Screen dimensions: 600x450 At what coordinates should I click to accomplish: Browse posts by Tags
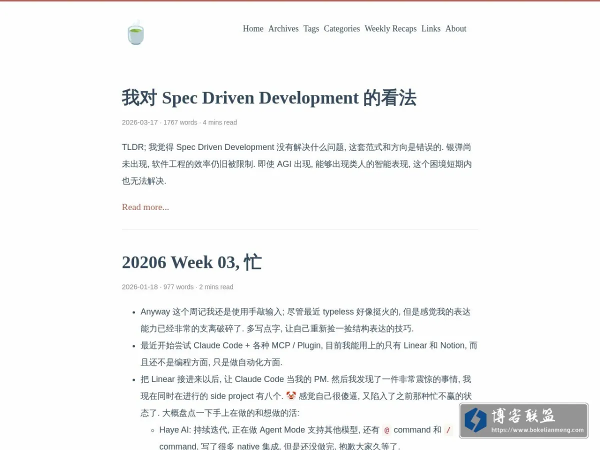coord(311,28)
